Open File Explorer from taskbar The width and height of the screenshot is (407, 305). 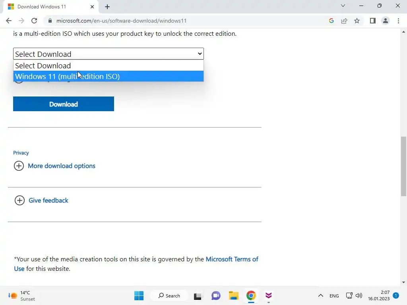pyautogui.click(x=233, y=295)
